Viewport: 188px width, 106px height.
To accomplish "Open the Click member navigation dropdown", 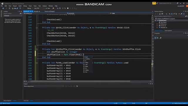I will 131,14.
